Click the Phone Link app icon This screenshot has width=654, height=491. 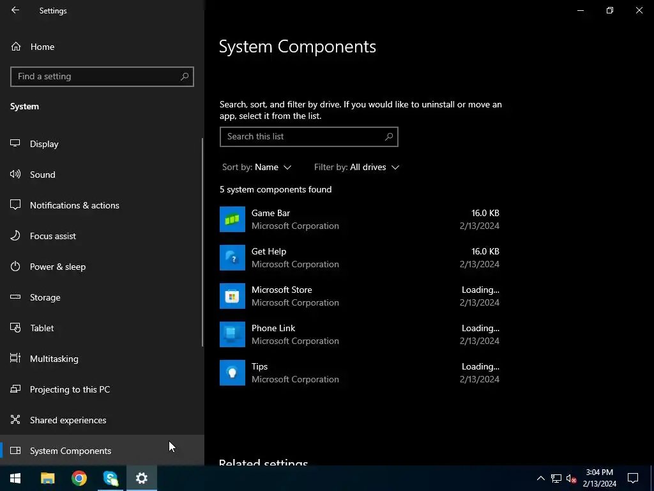pyautogui.click(x=232, y=334)
